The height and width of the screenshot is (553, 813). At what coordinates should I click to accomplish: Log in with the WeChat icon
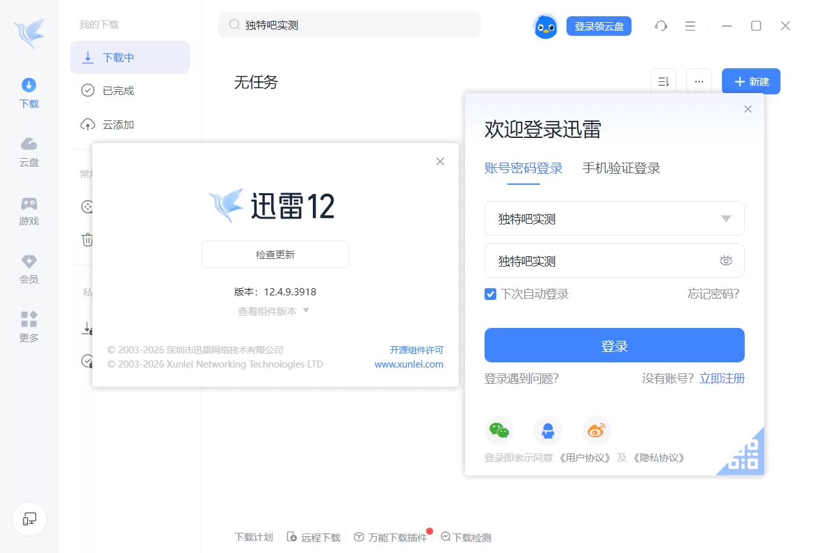tap(499, 430)
